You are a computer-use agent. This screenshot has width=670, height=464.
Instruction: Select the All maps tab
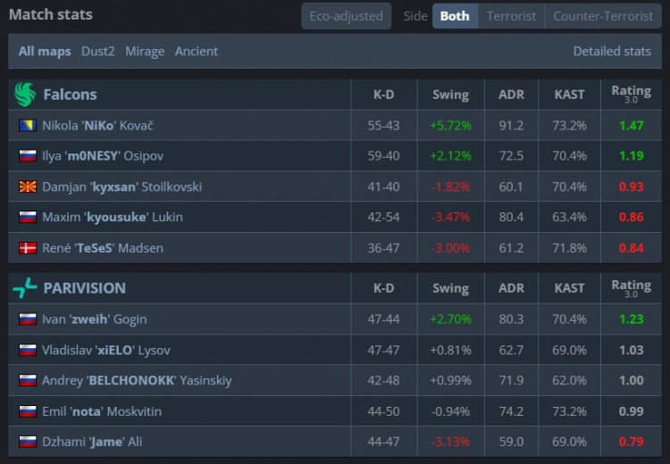(x=45, y=52)
